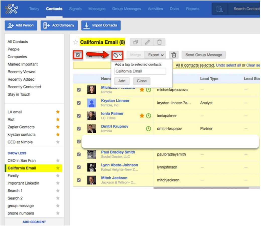The width and height of the screenshot is (261, 226).
Task: Delete selected contacts with toolbar trash icon
Action: pyautogui.click(x=174, y=55)
